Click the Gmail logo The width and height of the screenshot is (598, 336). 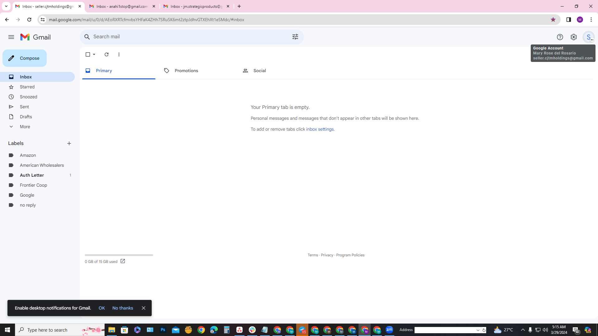(x=36, y=37)
